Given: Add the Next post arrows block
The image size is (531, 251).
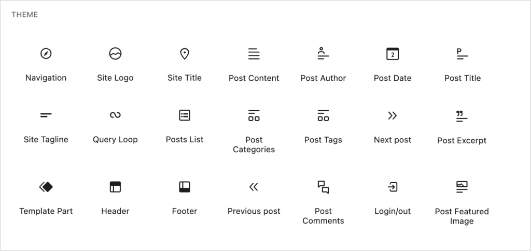Looking at the screenshot, I should (393, 127).
